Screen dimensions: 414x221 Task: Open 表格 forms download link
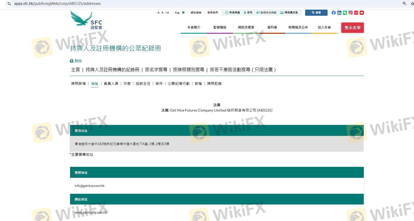[x=248, y=13]
